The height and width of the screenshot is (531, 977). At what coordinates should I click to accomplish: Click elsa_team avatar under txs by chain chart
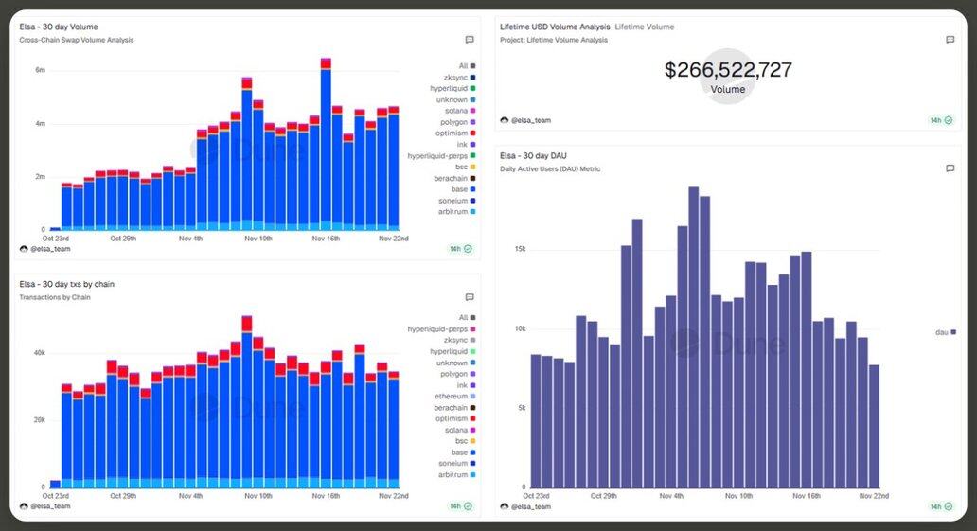click(24, 506)
